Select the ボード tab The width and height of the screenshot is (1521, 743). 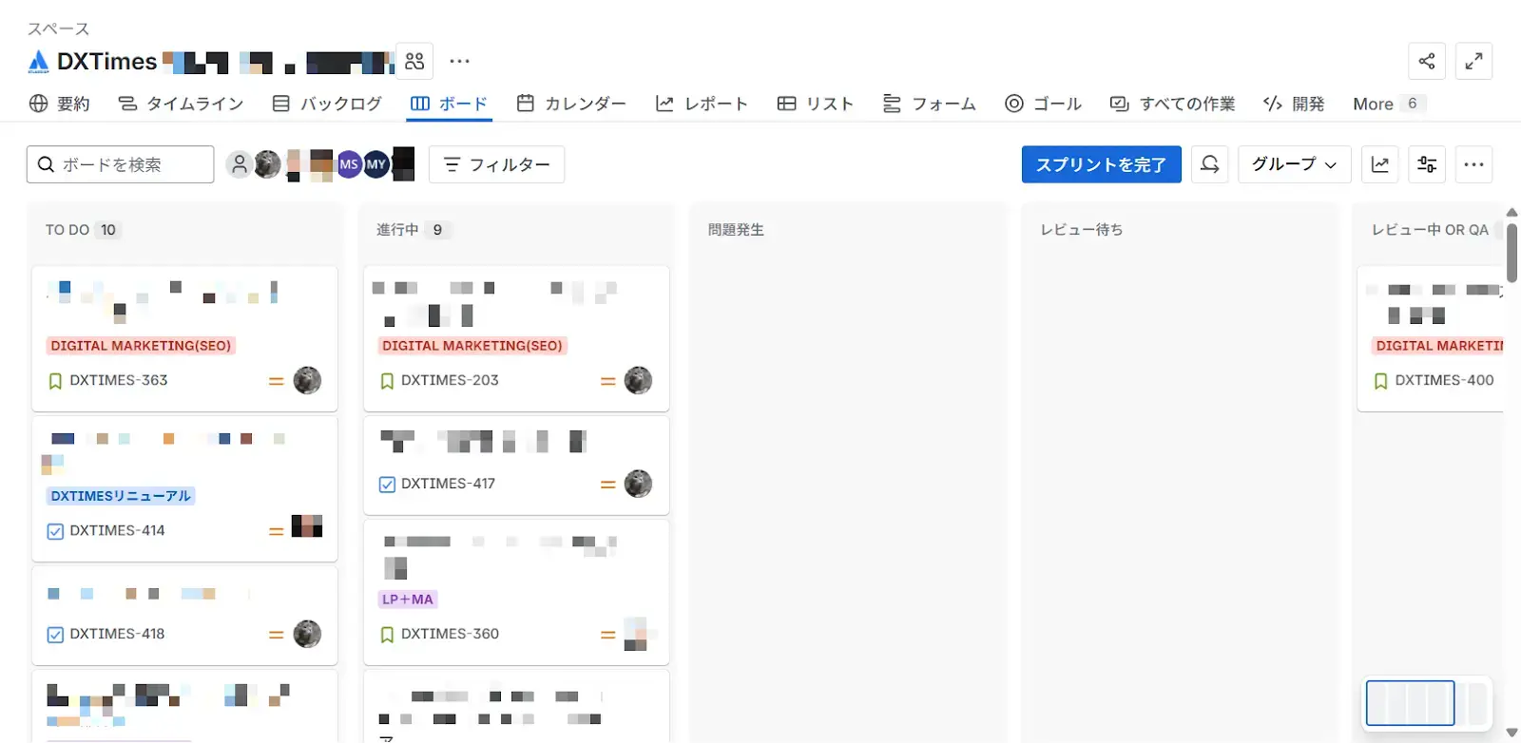[449, 104]
